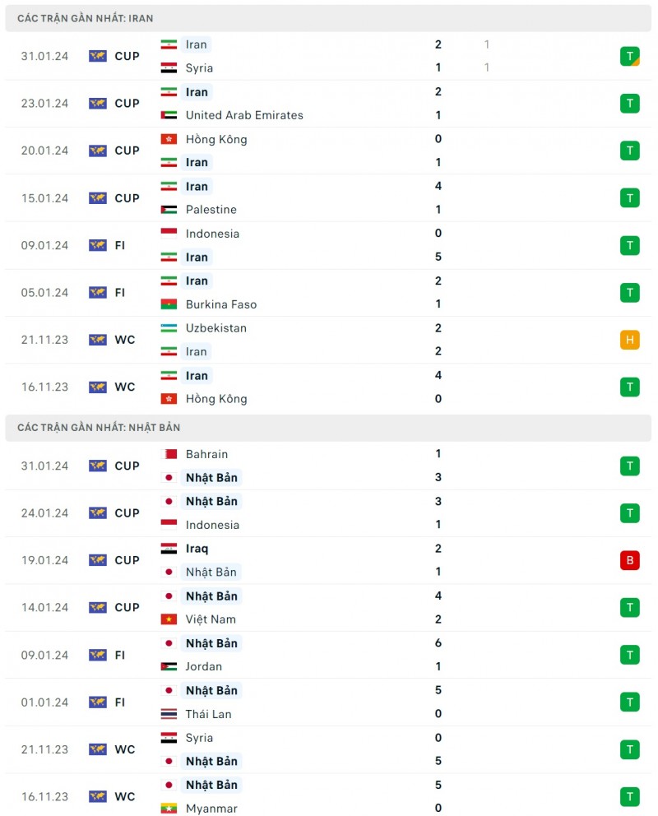Click the Jordan flag icon

pyautogui.click(x=169, y=666)
